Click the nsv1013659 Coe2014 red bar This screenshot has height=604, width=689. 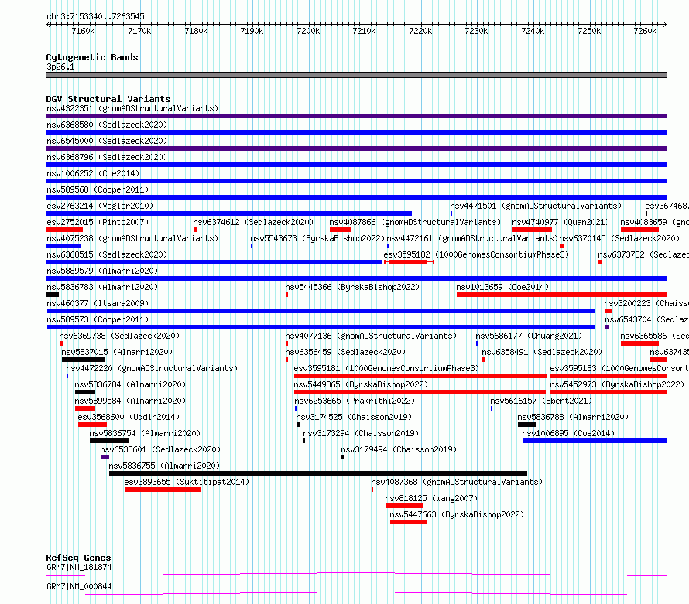click(x=562, y=295)
